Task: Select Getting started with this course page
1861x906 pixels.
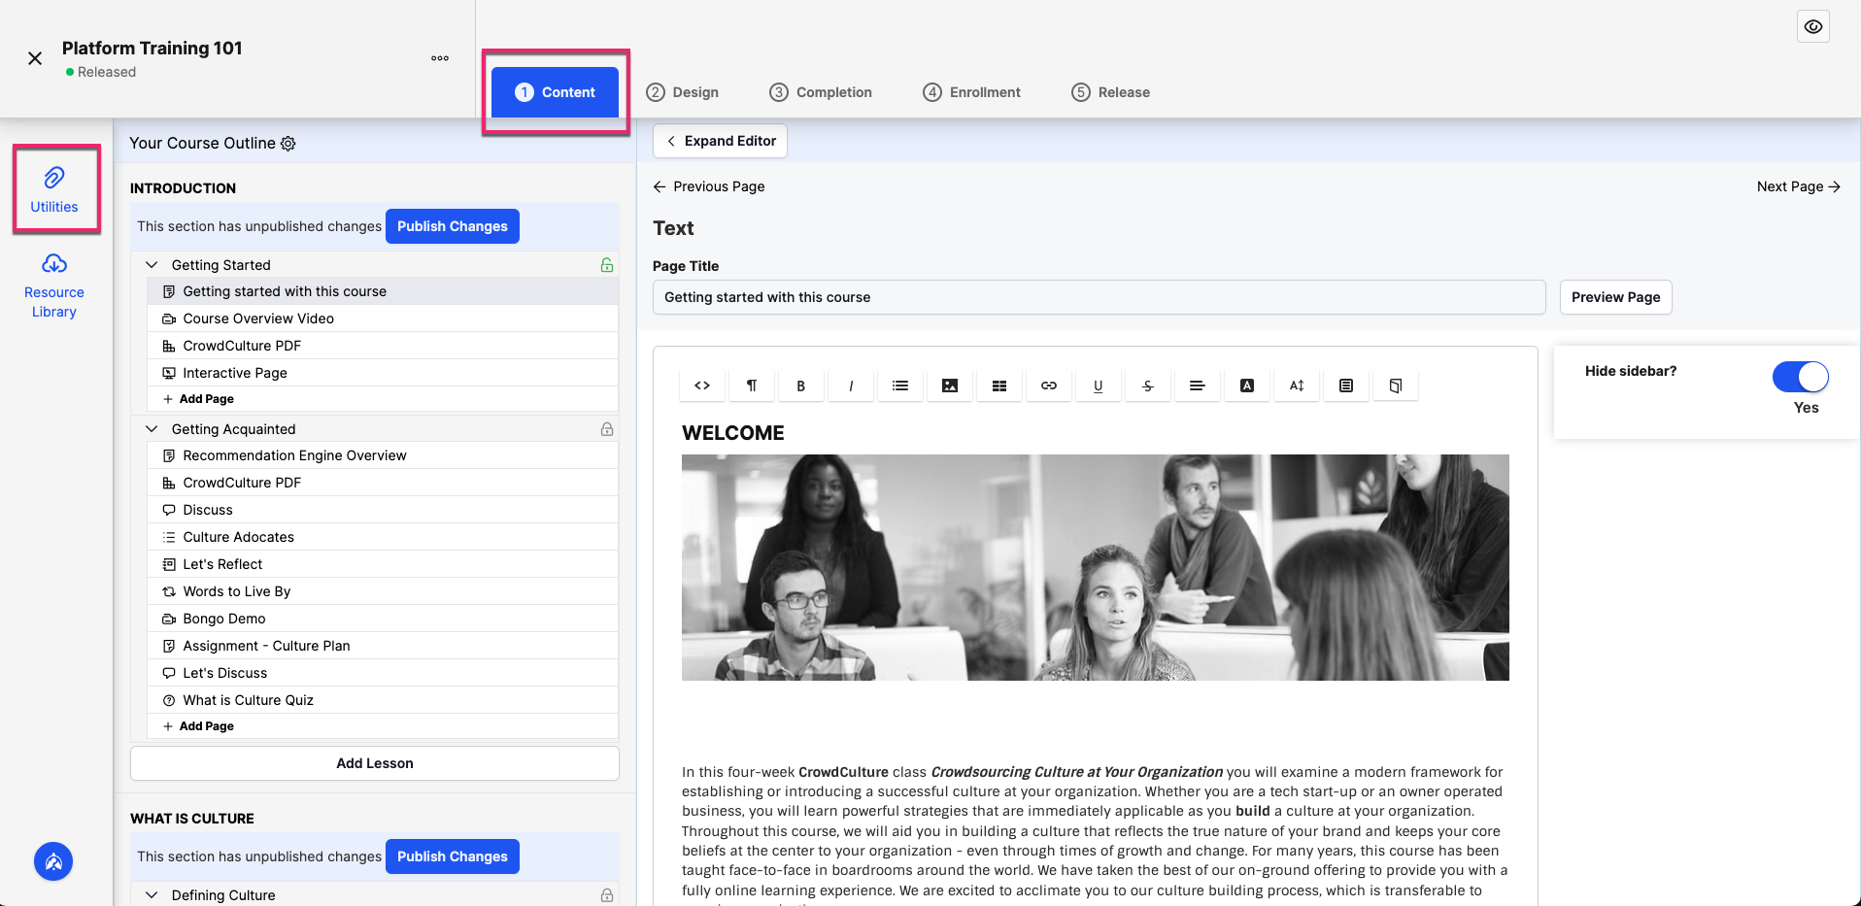Action: pyautogui.click(x=383, y=291)
